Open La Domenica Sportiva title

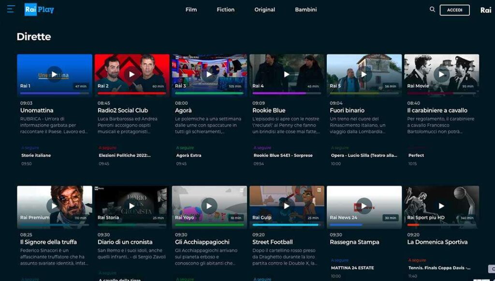437,242
